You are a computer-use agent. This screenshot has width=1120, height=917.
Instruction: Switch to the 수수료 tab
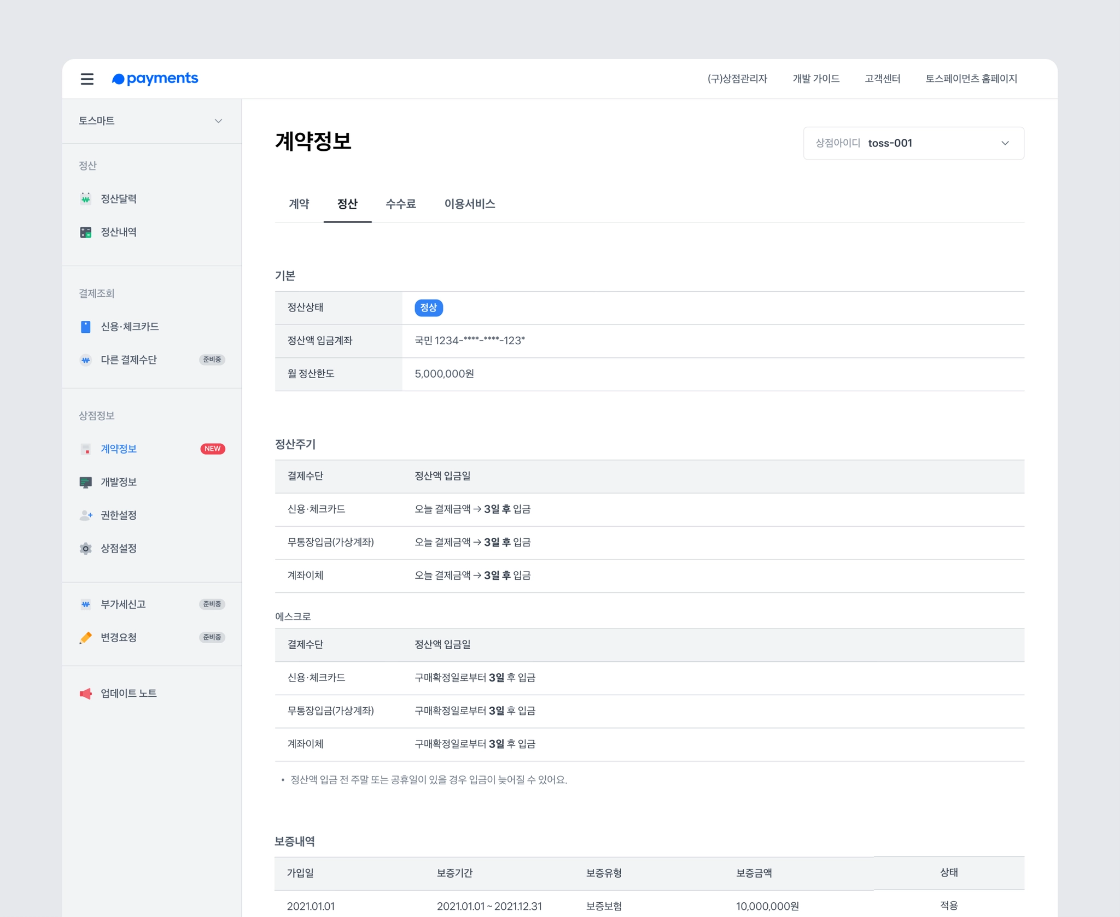coord(400,204)
